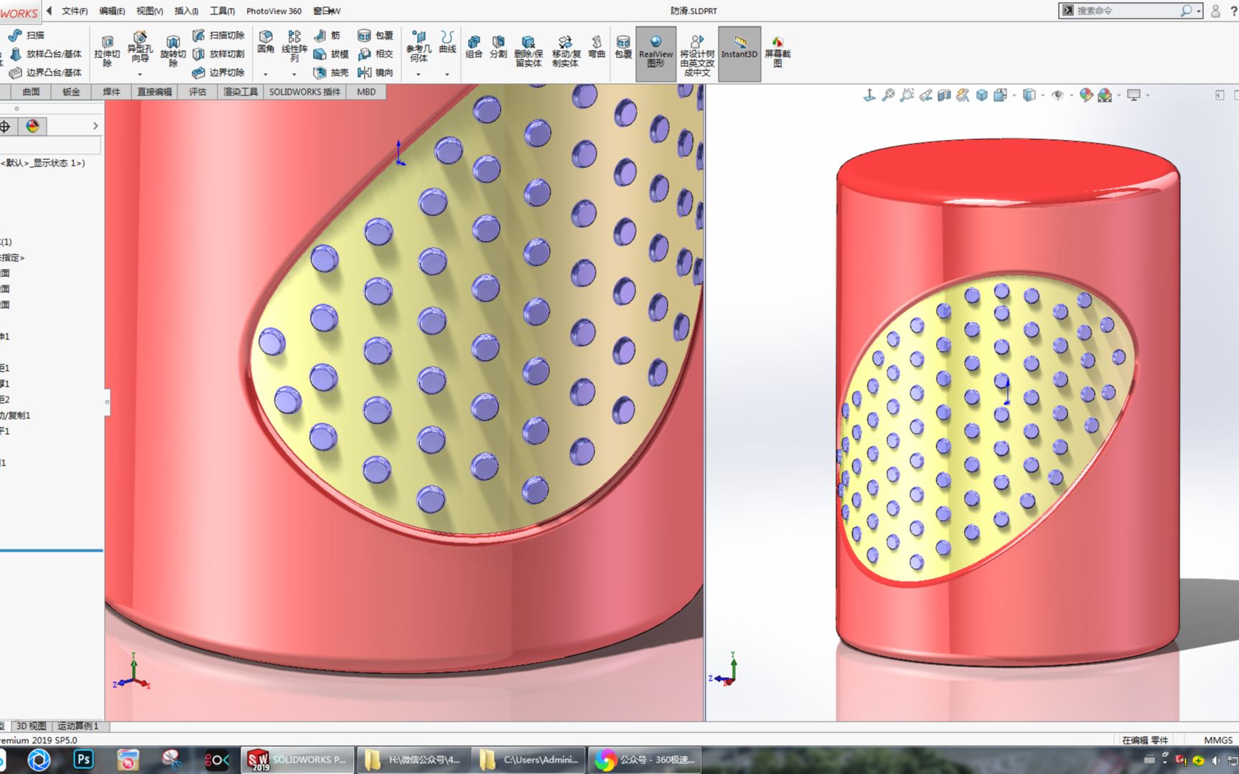Viewport: 1239px width, 774px height.
Task: Activate the 抽壳 shell tool
Action: [331, 72]
